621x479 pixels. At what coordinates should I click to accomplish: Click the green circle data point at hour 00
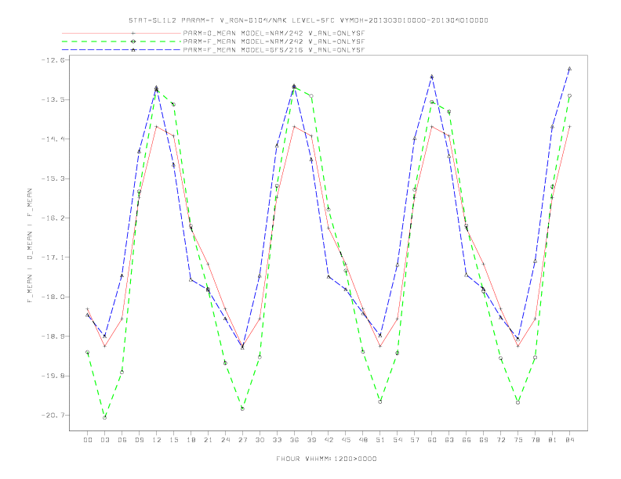pyautogui.click(x=88, y=351)
